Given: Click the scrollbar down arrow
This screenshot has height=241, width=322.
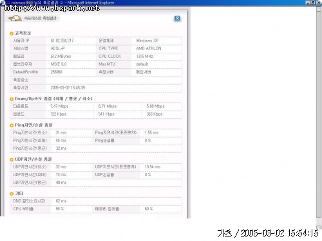Looking at the screenshot, I should click(x=319, y=228).
